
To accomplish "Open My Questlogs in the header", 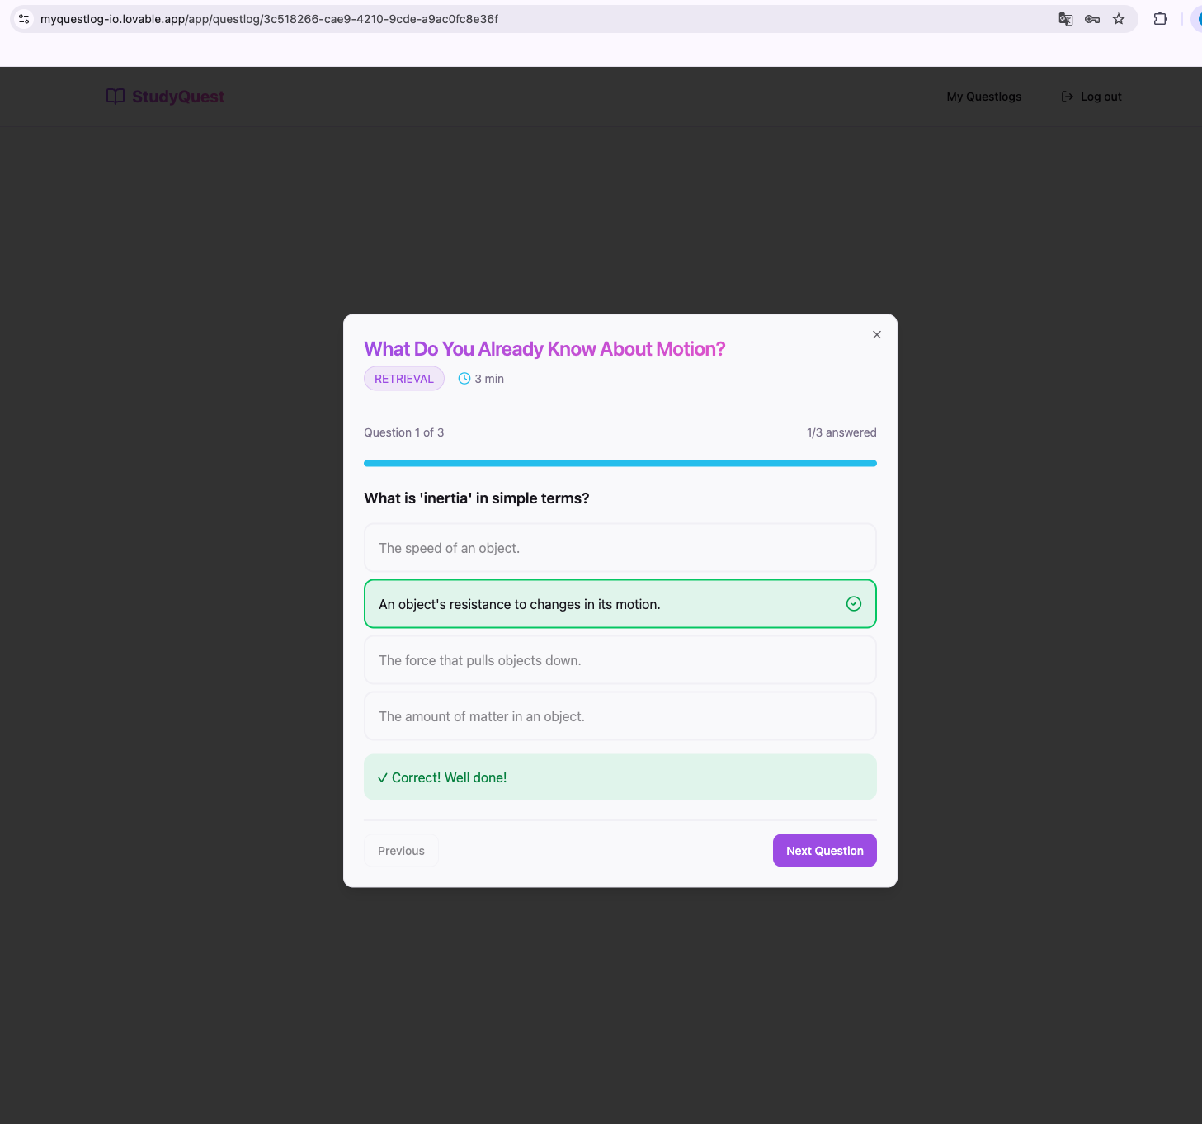I will [984, 97].
